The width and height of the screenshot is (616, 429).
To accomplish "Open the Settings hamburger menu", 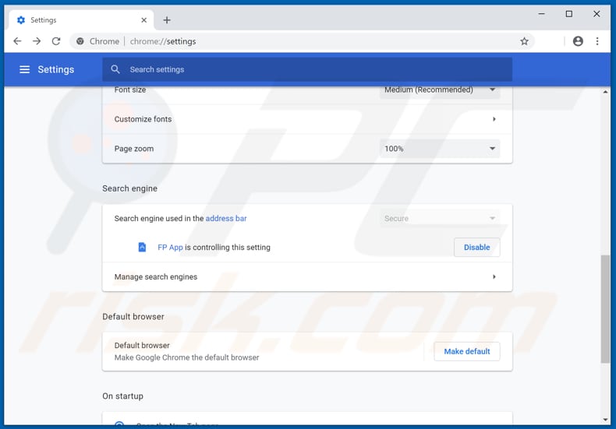I will click(x=24, y=69).
